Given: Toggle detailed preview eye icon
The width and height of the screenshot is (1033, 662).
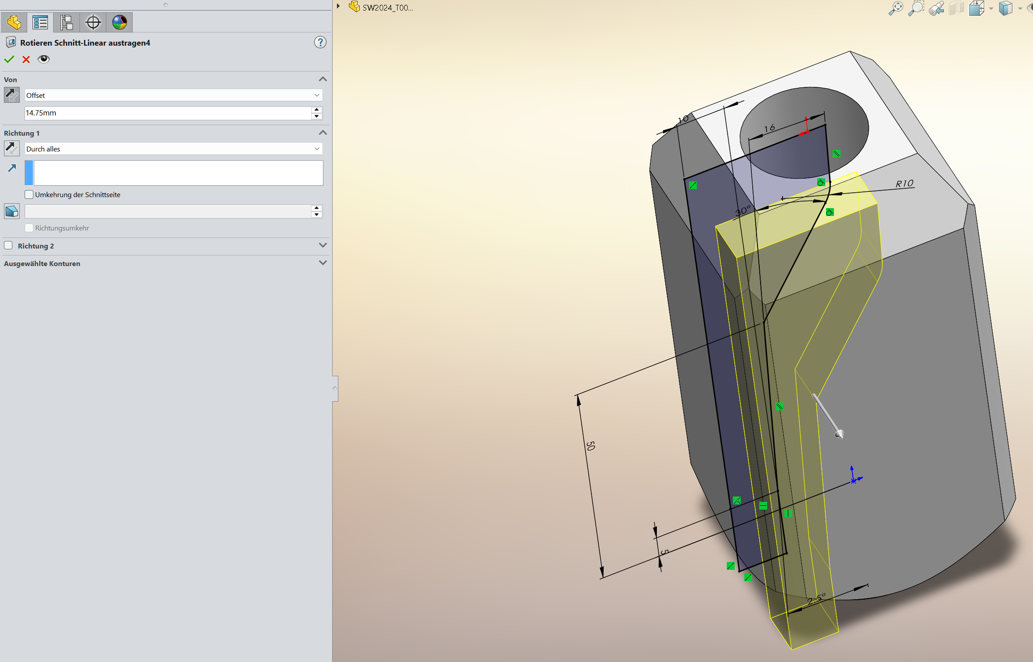Looking at the screenshot, I should [43, 59].
